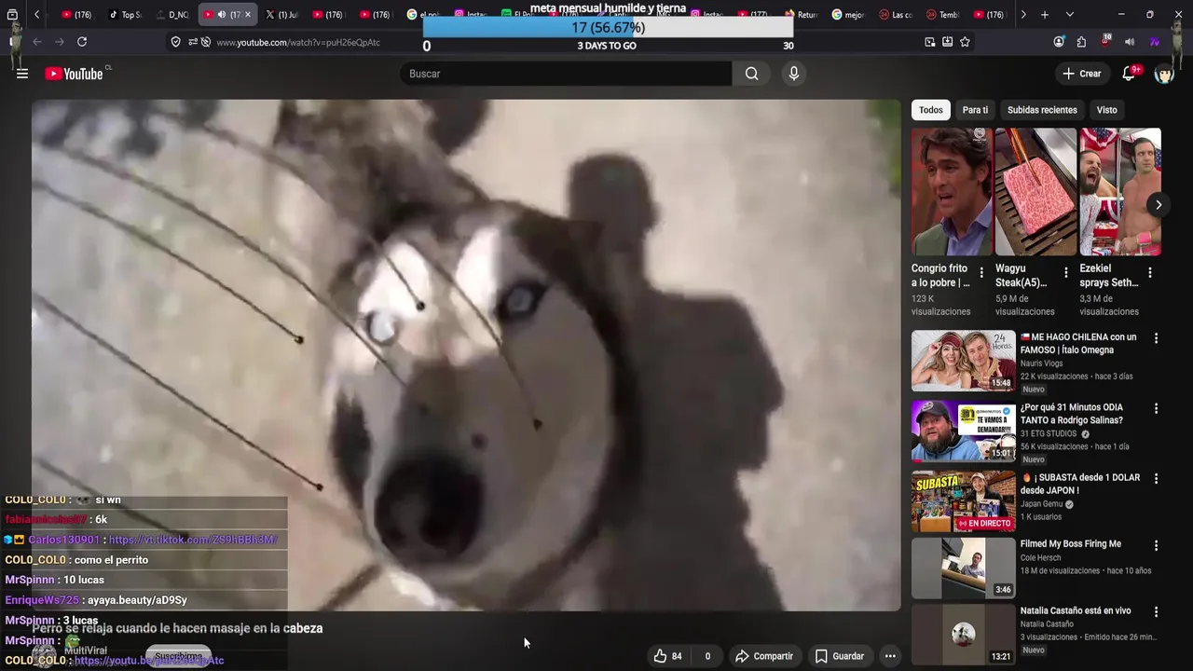The image size is (1193, 671).
Task: Open SUBASTA desde 1 DOLAR live stream
Action: [963, 501]
